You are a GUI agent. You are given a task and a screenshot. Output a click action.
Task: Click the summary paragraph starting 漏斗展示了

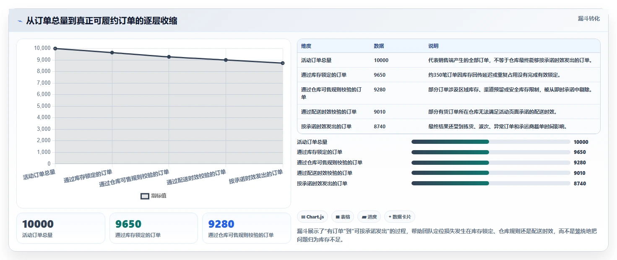coord(447,236)
